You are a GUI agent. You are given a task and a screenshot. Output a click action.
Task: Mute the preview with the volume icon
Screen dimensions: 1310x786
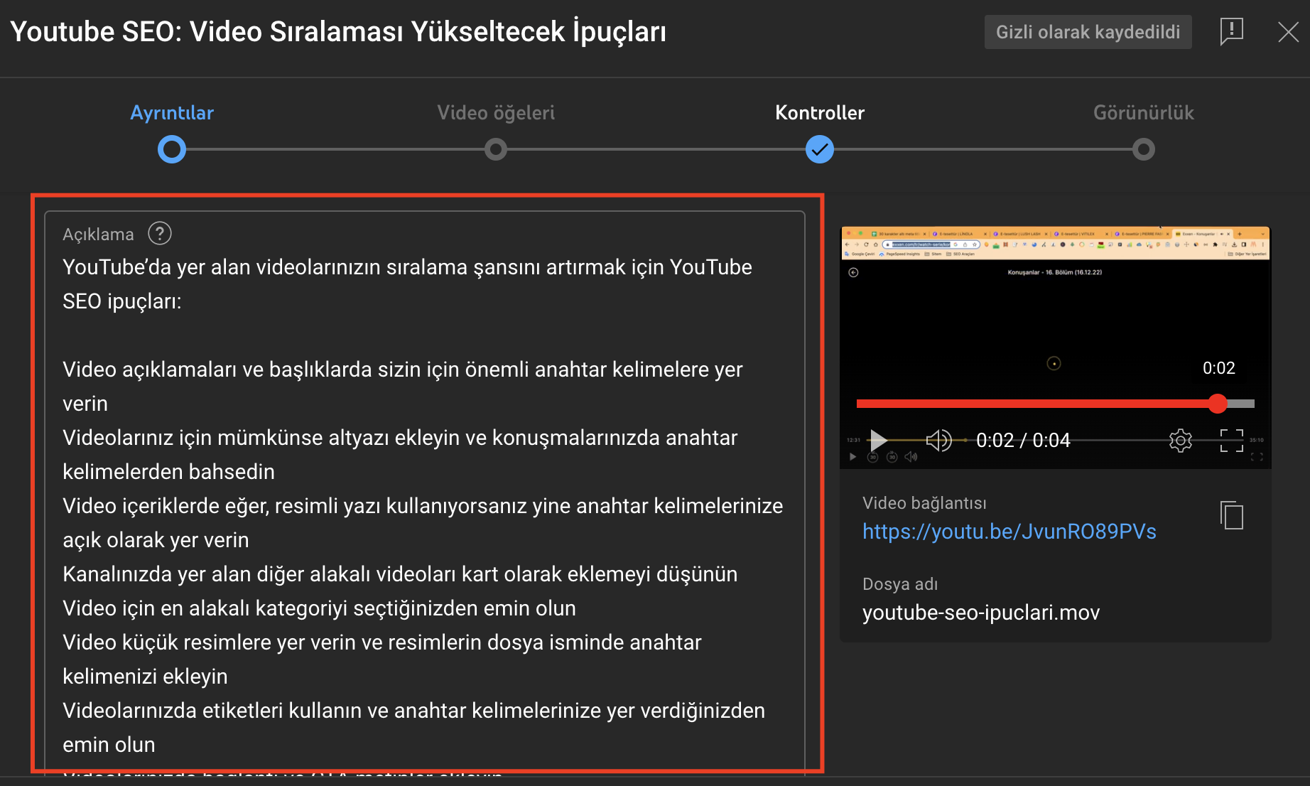click(938, 441)
